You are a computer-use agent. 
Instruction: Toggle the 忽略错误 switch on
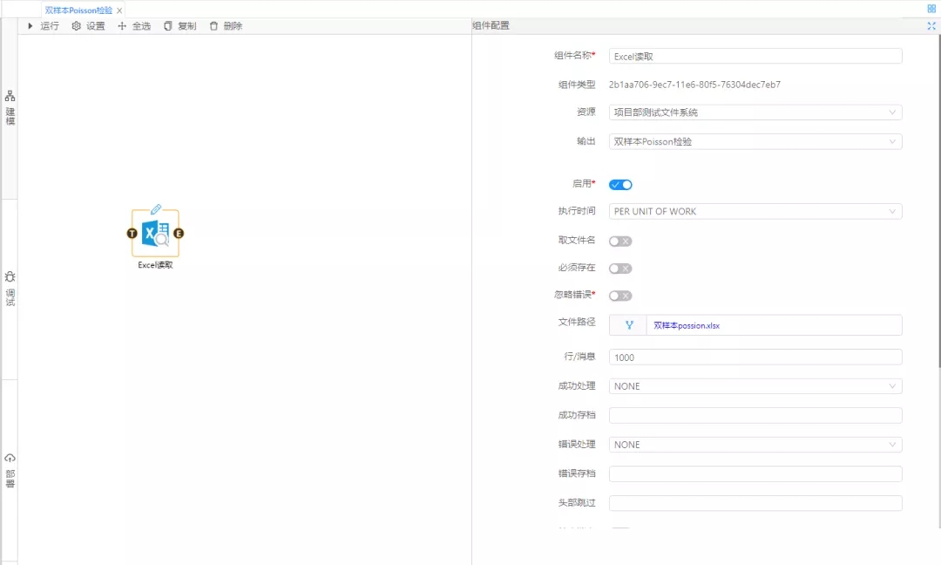[x=620, y=296]
